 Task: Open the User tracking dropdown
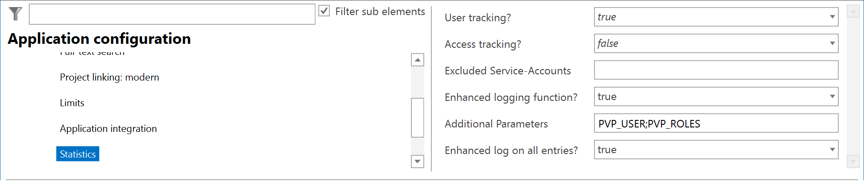tap(832, 17)
